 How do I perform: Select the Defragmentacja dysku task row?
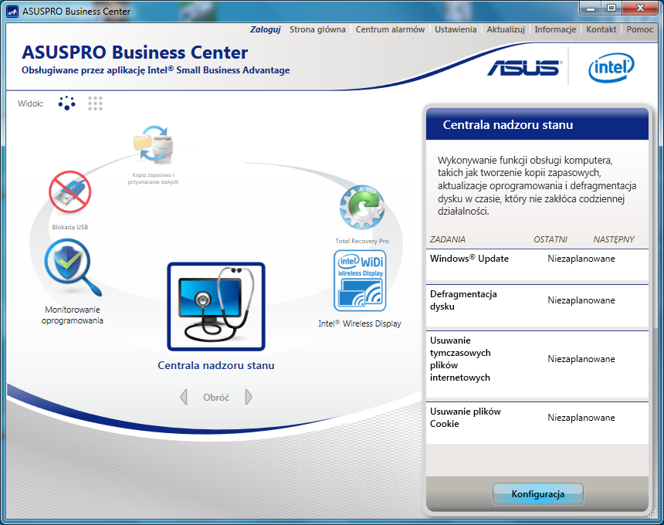click(537, 306)
